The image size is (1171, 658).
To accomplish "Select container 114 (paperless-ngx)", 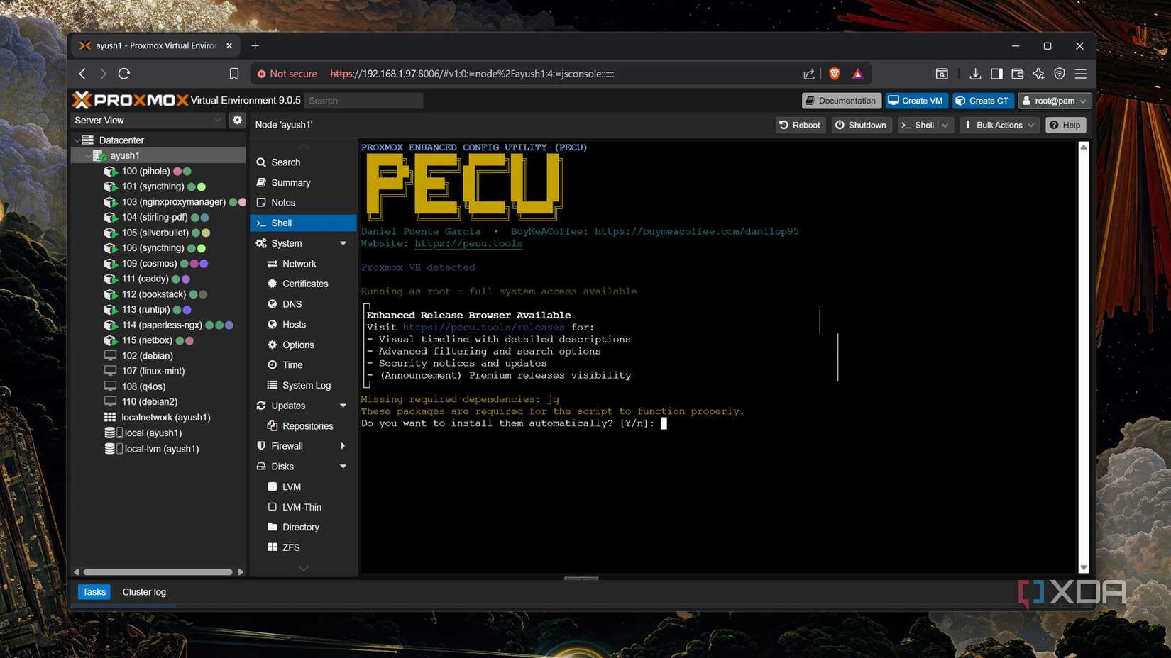I will coord(162,325).
